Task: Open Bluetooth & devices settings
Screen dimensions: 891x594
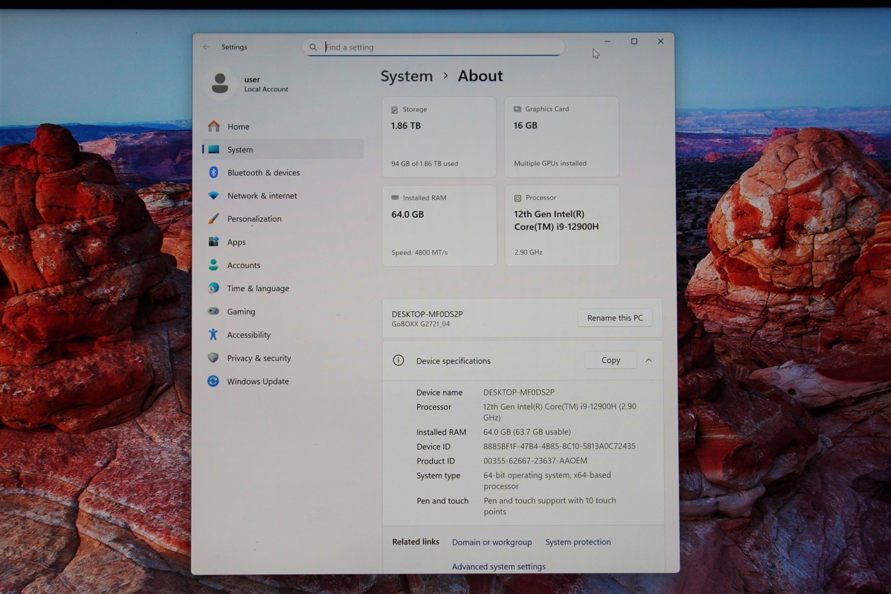Action: point(283,173)
